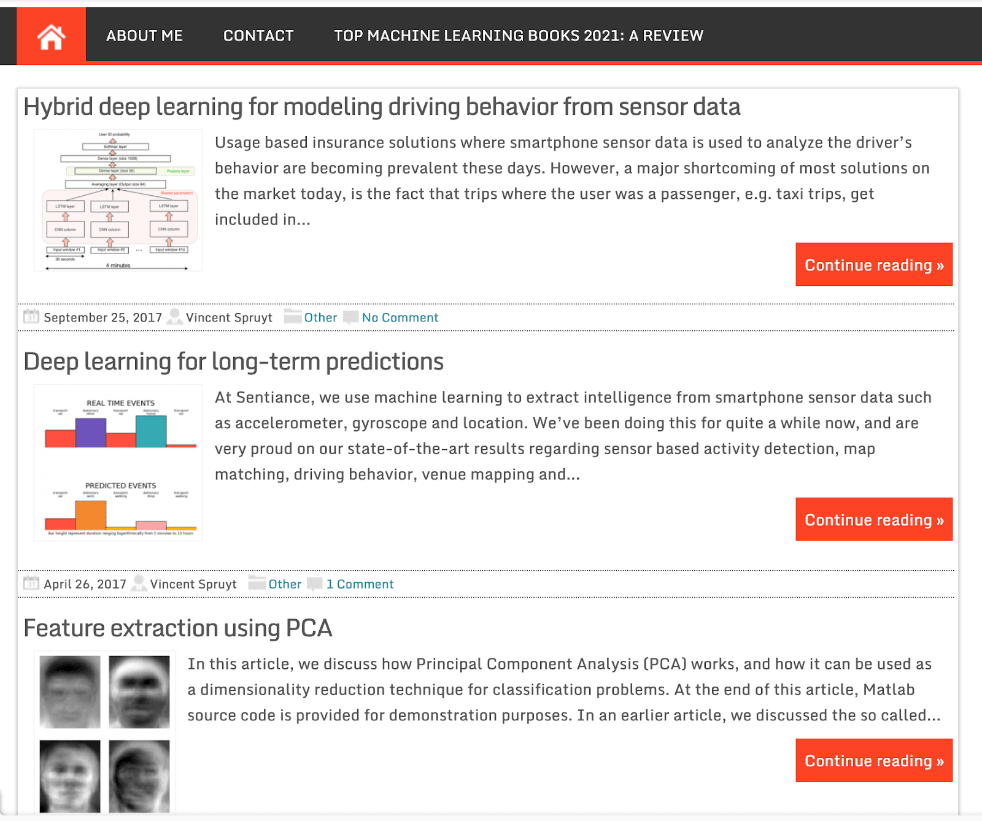This screenshot has width=982, height=821.
Task: Click comment bubble icon beside No Comment
Action: click(x=351, y=317)
